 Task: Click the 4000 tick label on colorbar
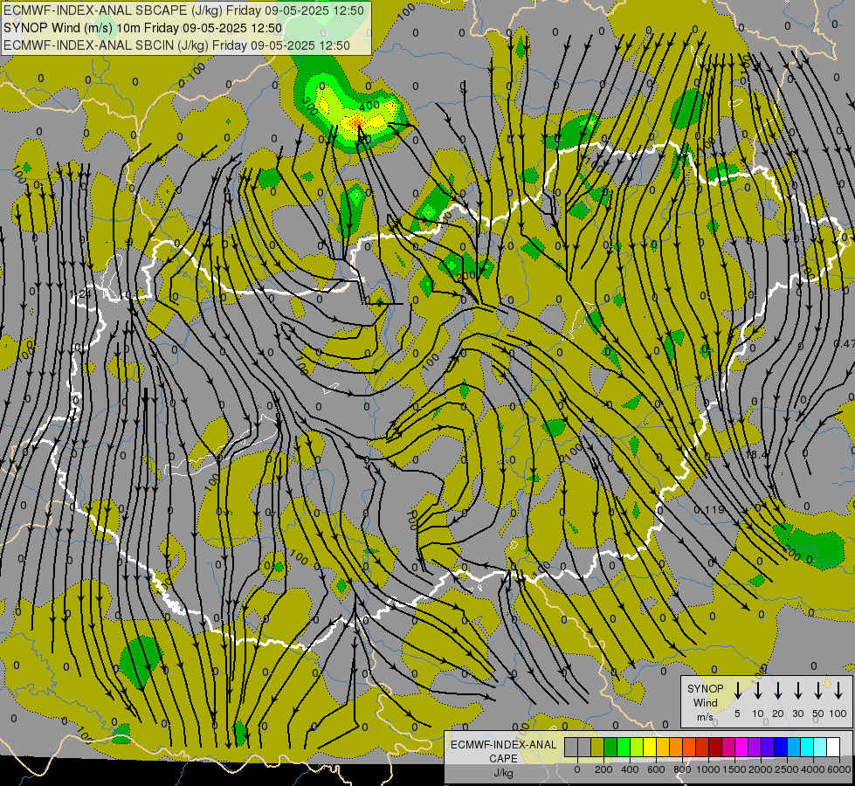(813, 769)
